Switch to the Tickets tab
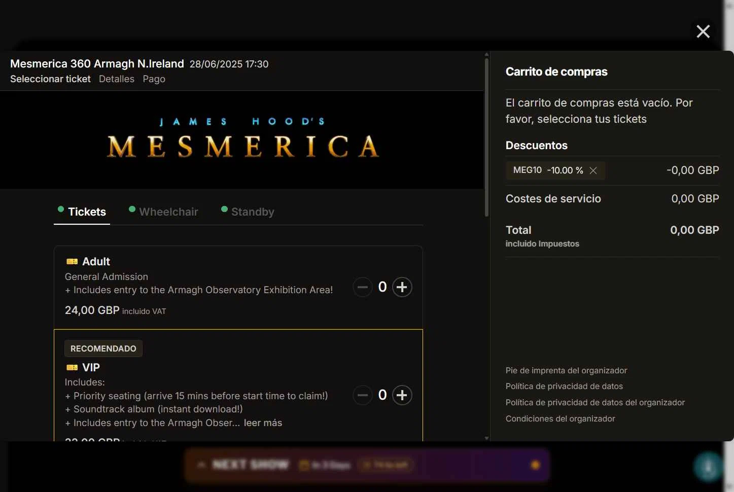This screenshot has height=492, width=734. (82, 212)
